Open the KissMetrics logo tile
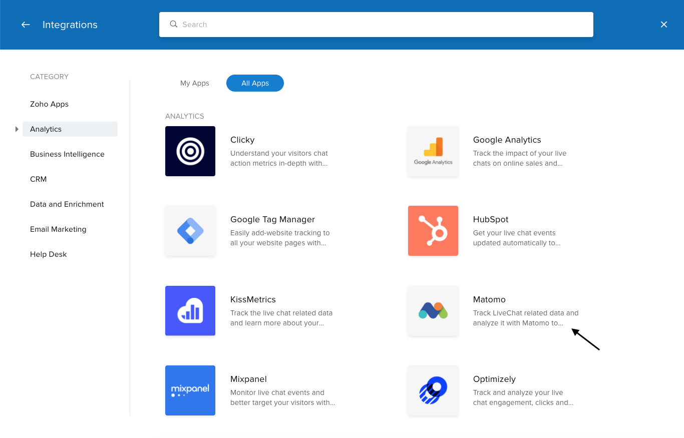 tap(190, 311)
